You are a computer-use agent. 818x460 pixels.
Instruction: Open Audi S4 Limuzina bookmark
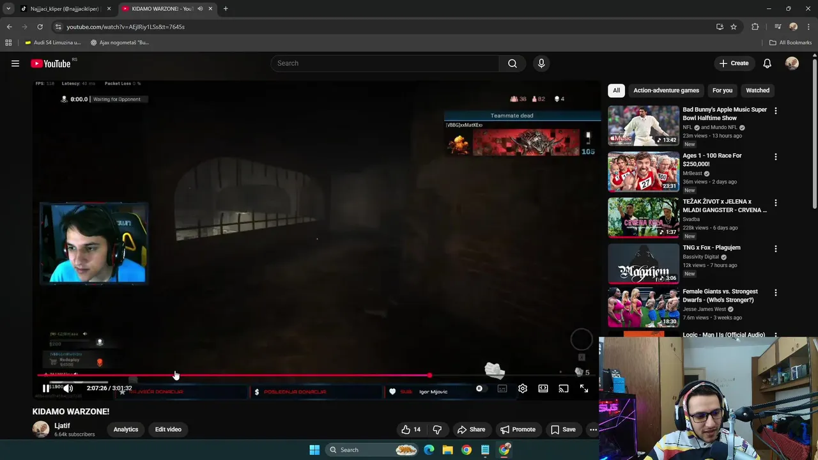(52, 43)
